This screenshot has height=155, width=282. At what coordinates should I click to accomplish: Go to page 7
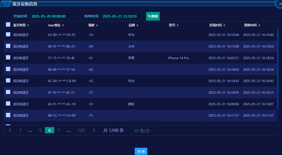coord(58,130)
